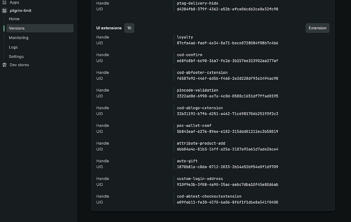Click the loyalty extension handle
351x222 pixels.
185,37
